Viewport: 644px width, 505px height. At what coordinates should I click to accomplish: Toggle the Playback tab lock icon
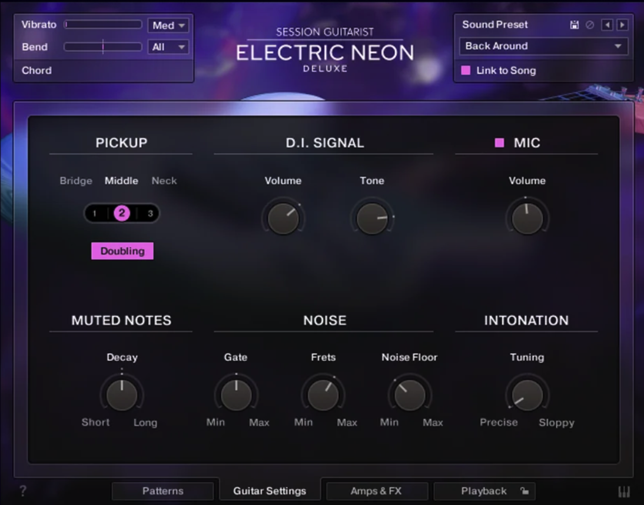[525, 491]
